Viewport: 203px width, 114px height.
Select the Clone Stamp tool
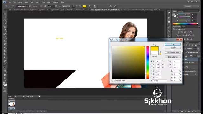(x=5, y=41)
